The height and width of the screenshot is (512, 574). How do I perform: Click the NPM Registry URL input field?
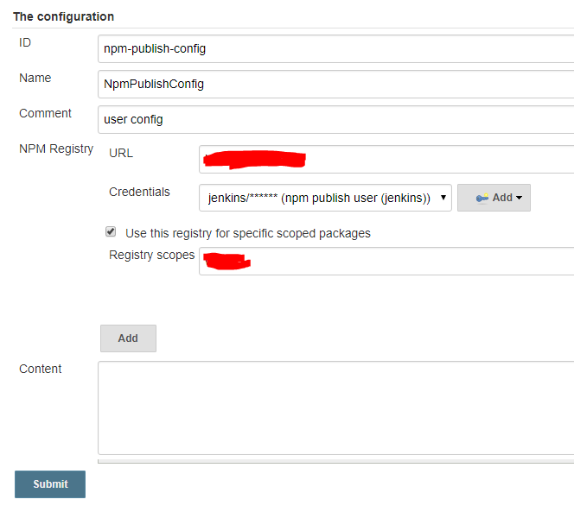386,159
